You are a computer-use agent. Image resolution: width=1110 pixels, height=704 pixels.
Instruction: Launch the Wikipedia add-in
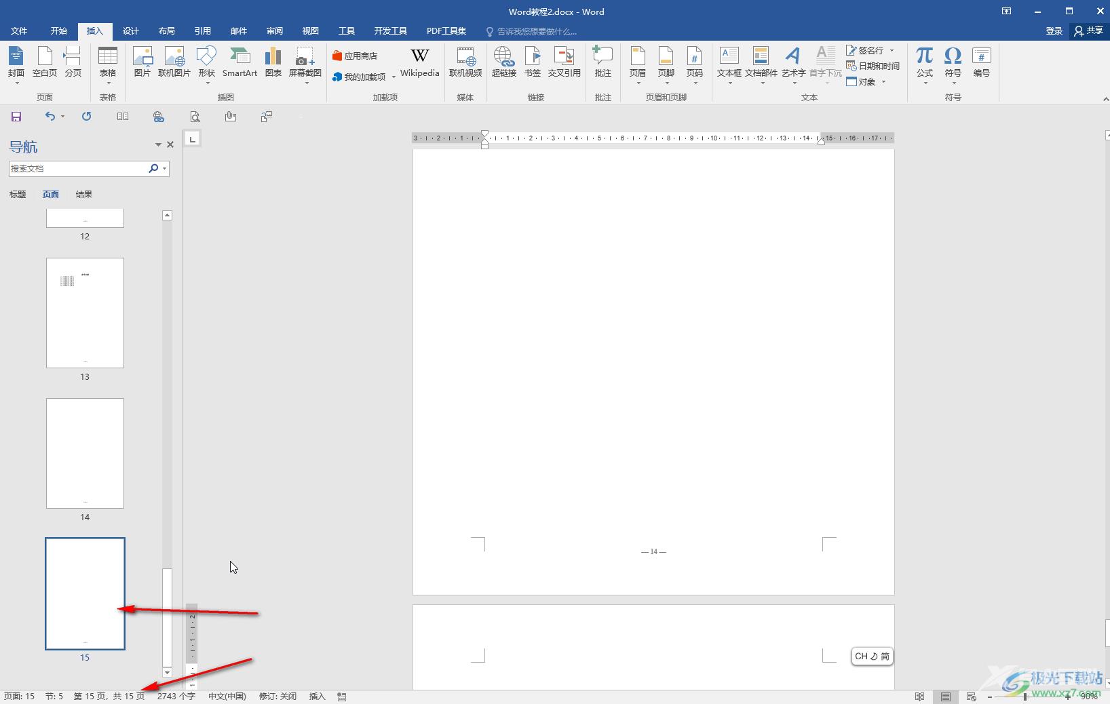(419, 62)
